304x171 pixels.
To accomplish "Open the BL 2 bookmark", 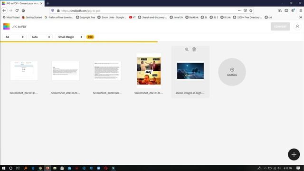I will click(x=214, y=17).
